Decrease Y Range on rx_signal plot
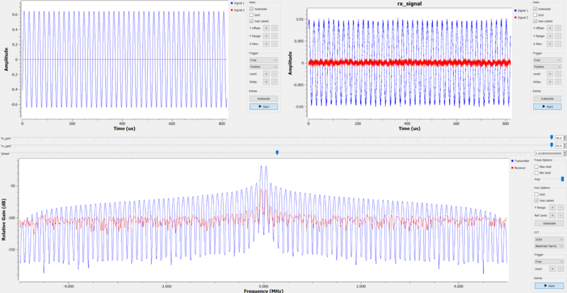Viewport: 567px width, 293px height. (558, 36)
